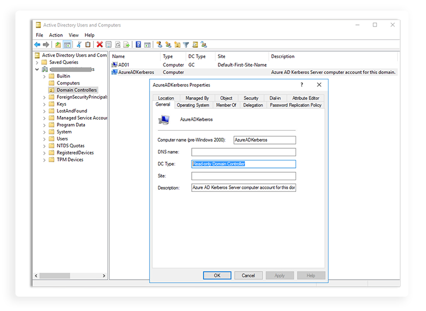Expand the LostAndFound container
The image size is (426, 311).
44,111
